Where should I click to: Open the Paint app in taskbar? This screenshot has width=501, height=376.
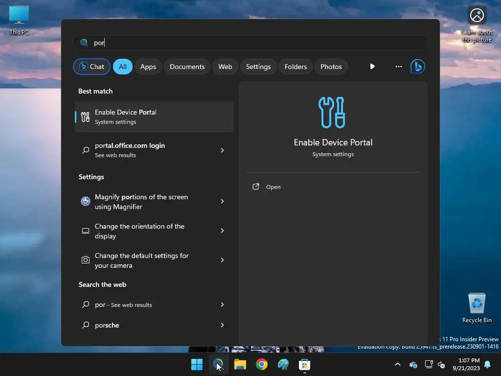(283, 364)
